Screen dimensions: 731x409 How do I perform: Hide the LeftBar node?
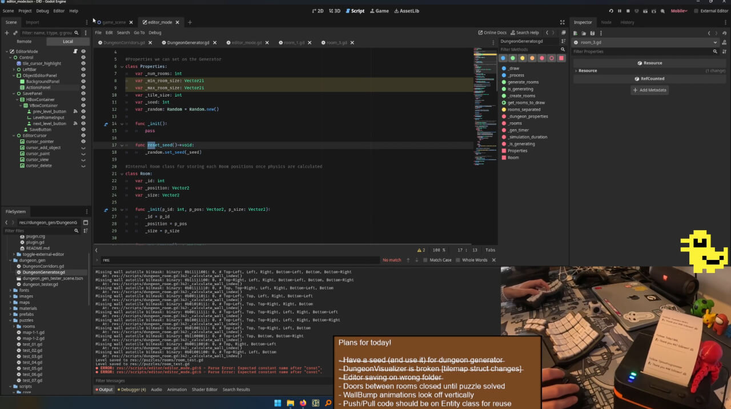83,70
